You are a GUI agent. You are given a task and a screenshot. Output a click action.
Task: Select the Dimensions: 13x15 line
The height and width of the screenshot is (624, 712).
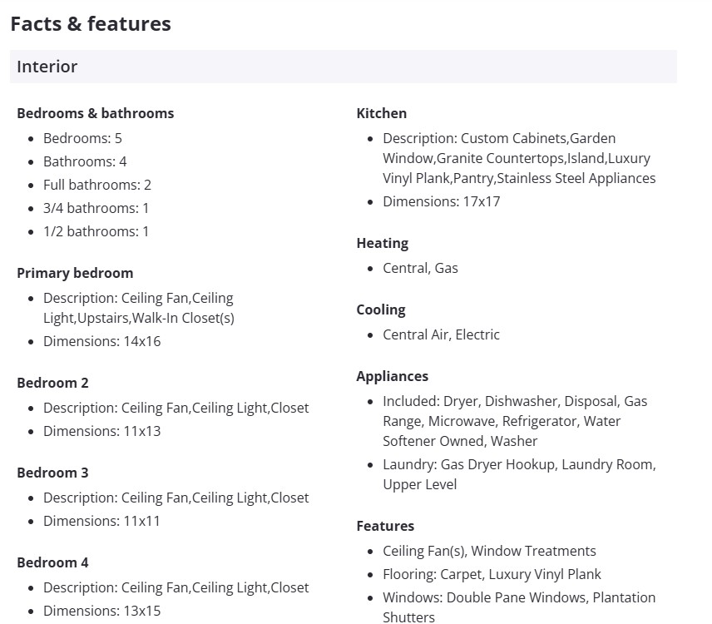[102, 611]
